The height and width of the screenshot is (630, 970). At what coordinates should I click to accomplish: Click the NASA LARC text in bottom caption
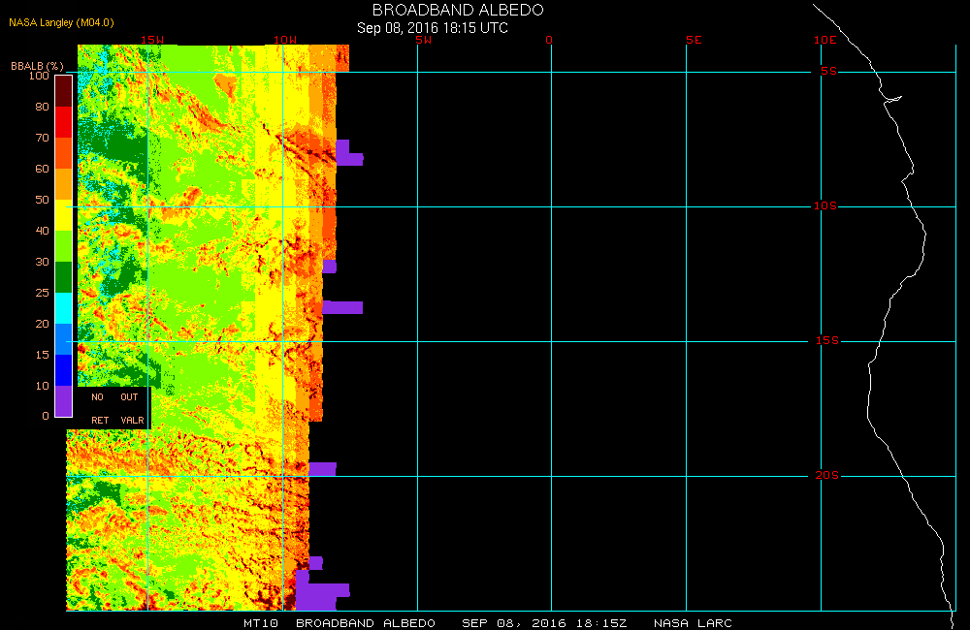point(693,622)
